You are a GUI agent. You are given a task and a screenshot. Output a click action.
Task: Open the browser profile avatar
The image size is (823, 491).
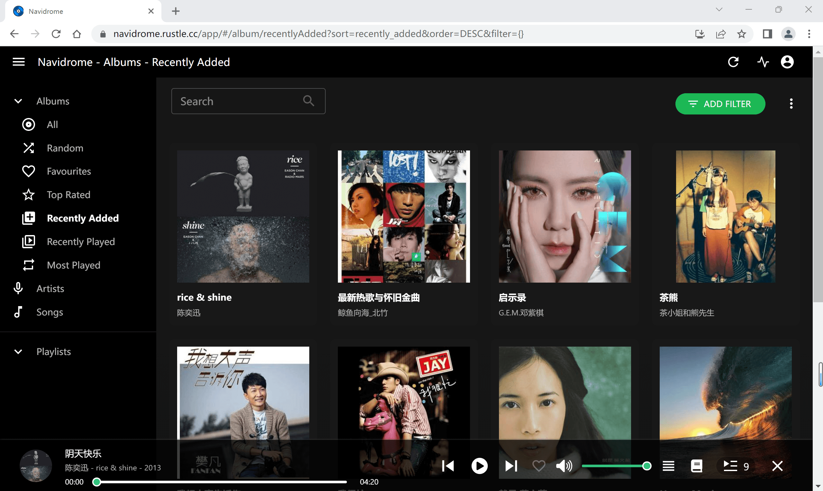788,34
